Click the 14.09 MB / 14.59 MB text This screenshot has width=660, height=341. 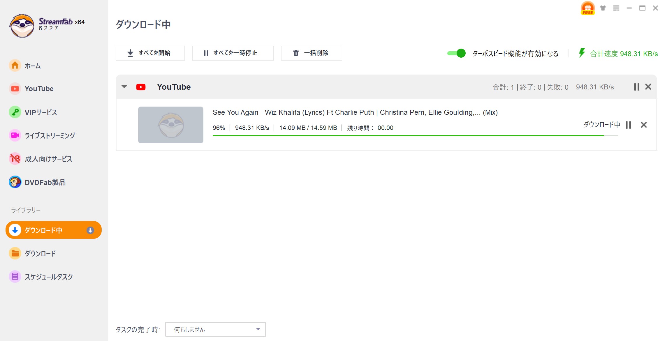pos(308,128)
